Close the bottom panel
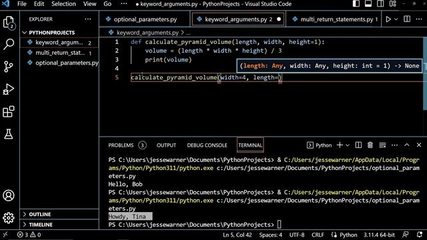This screenshot has height=240, width=427. [x=419, y=145]
